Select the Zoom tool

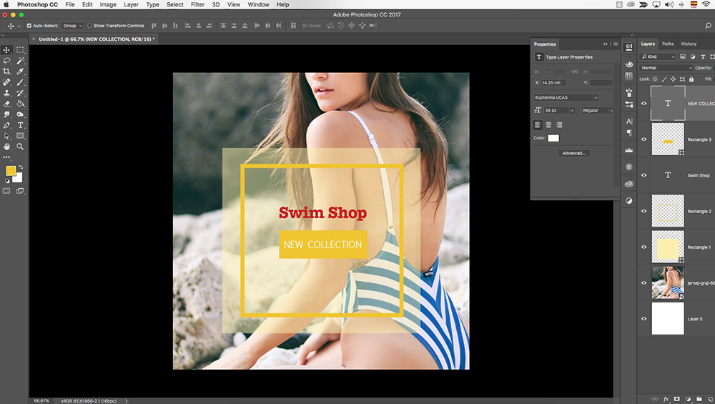click(21, 147)
